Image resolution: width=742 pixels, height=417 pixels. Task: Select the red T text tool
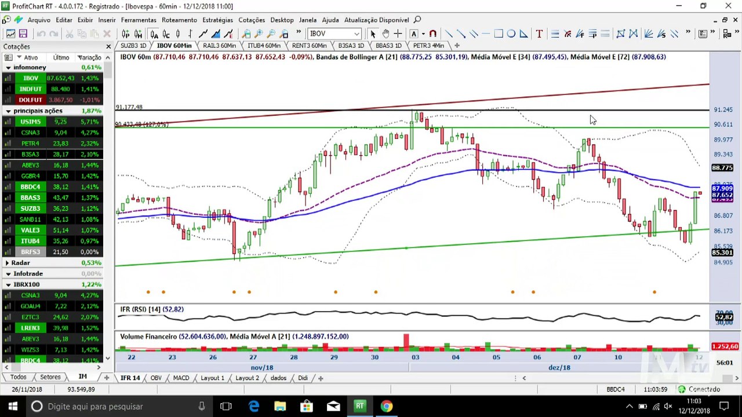(539, 34)
